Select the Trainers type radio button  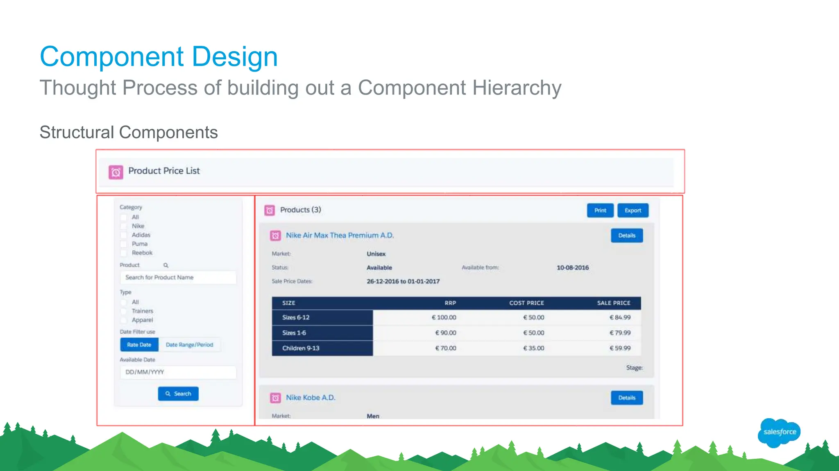(123, 311)
